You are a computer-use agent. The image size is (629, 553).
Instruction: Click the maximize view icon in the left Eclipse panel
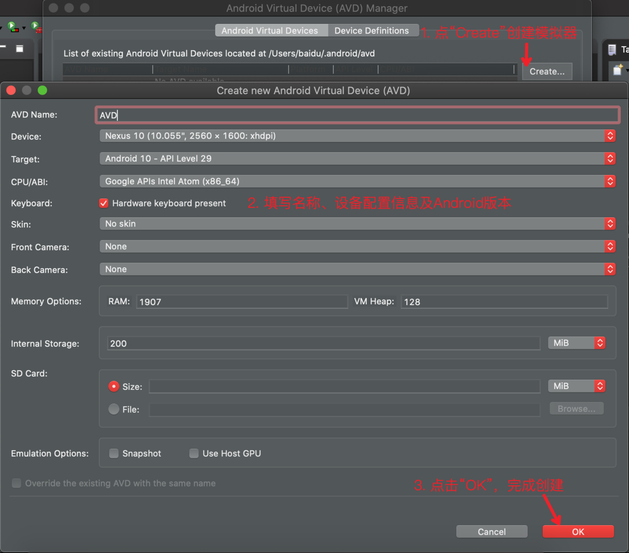pyautogui.click(x=20, y=49)
